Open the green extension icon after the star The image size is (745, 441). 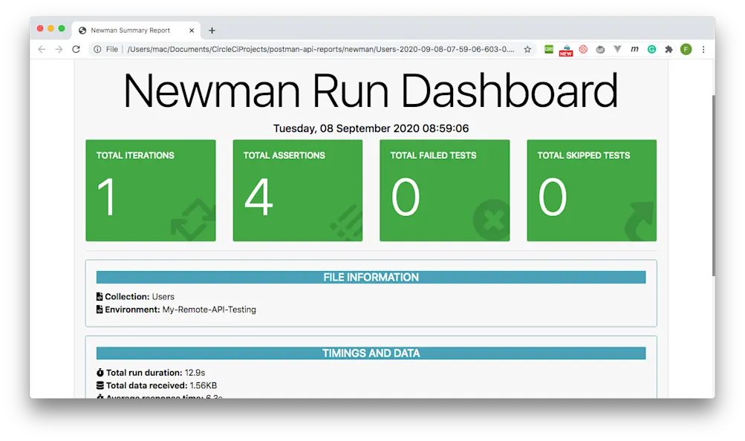[549, 49]
